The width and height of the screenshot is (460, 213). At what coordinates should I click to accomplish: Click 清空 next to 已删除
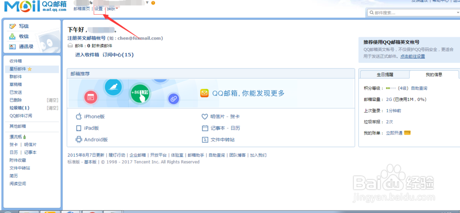click(52, 100)
